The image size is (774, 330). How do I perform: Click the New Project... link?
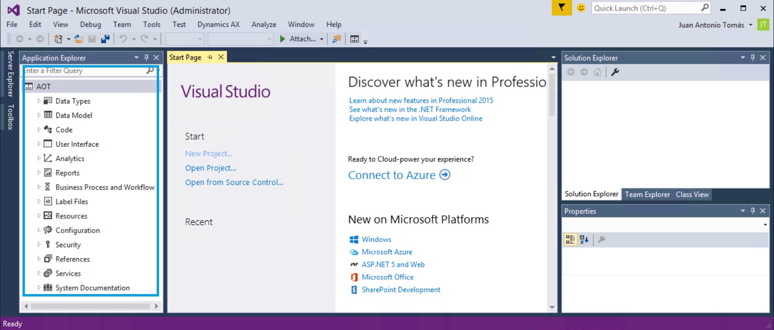tap(208, 154)
